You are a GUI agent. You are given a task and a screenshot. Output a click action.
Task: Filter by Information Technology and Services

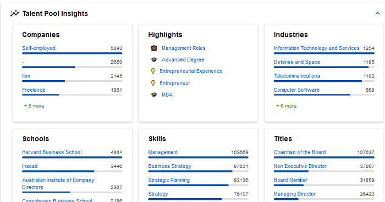coord(316,48)
